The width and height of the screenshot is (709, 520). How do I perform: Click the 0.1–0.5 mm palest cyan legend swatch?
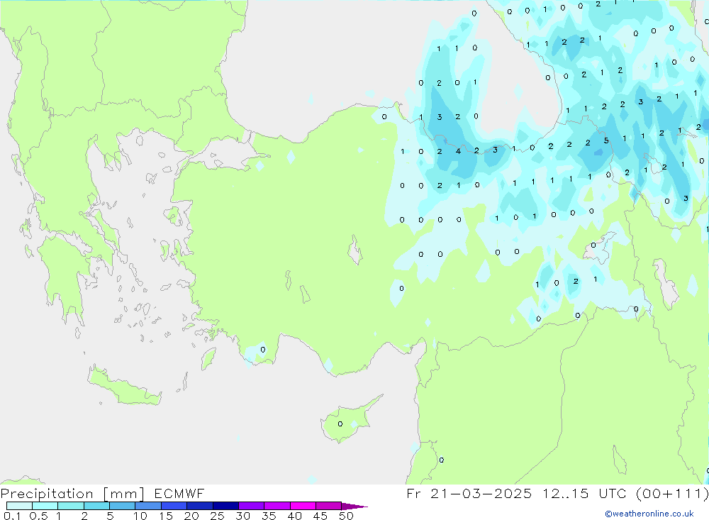(x=19, y=506)
